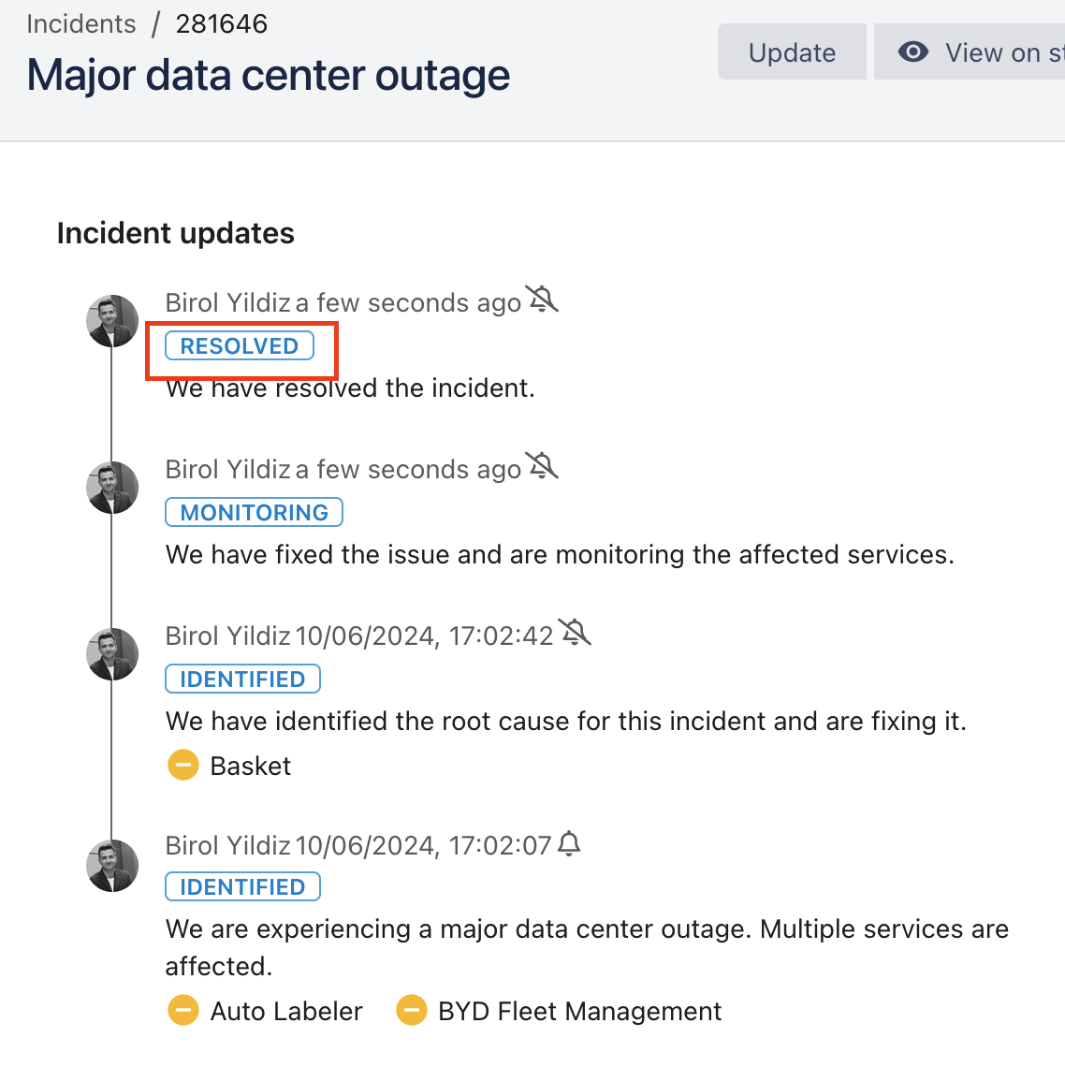Click the MONITORING status badge
The height and width of the screenshot is (1067, 1065).
pyautogui.click(x=254, y=513)
